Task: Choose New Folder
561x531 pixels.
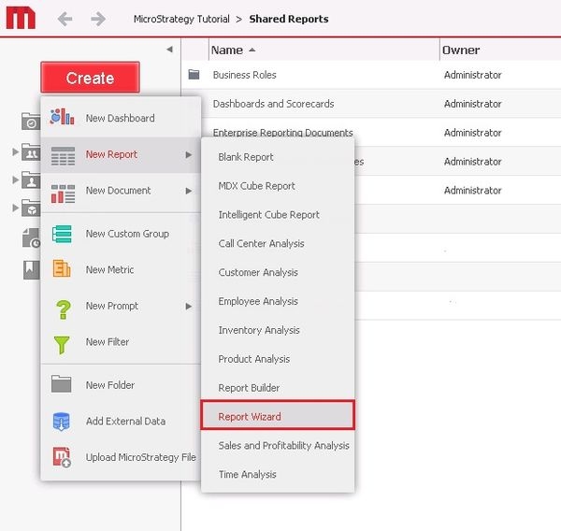Action: coord(121,385)
